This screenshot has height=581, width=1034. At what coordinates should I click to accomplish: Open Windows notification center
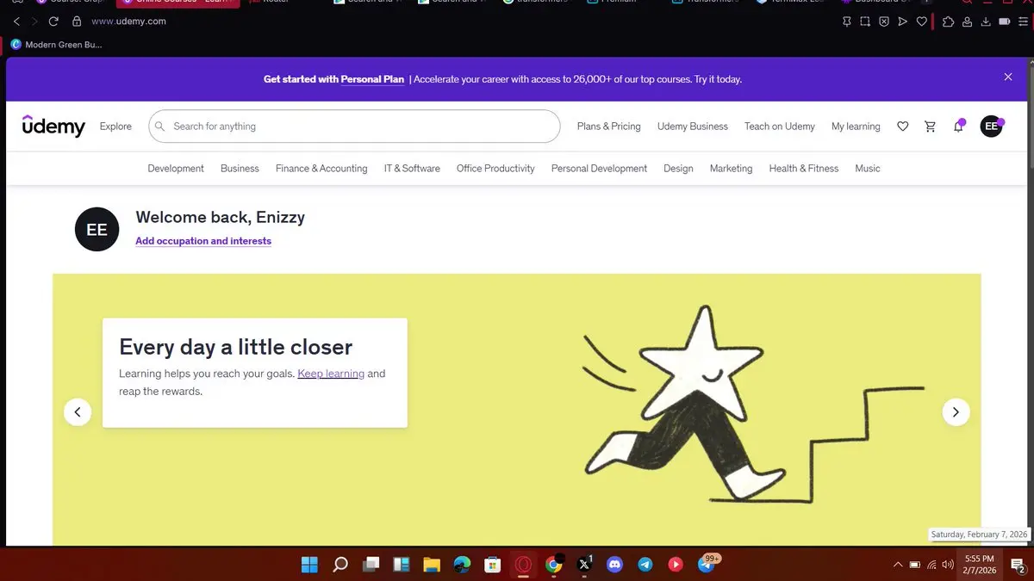[x=1017, y=566]
